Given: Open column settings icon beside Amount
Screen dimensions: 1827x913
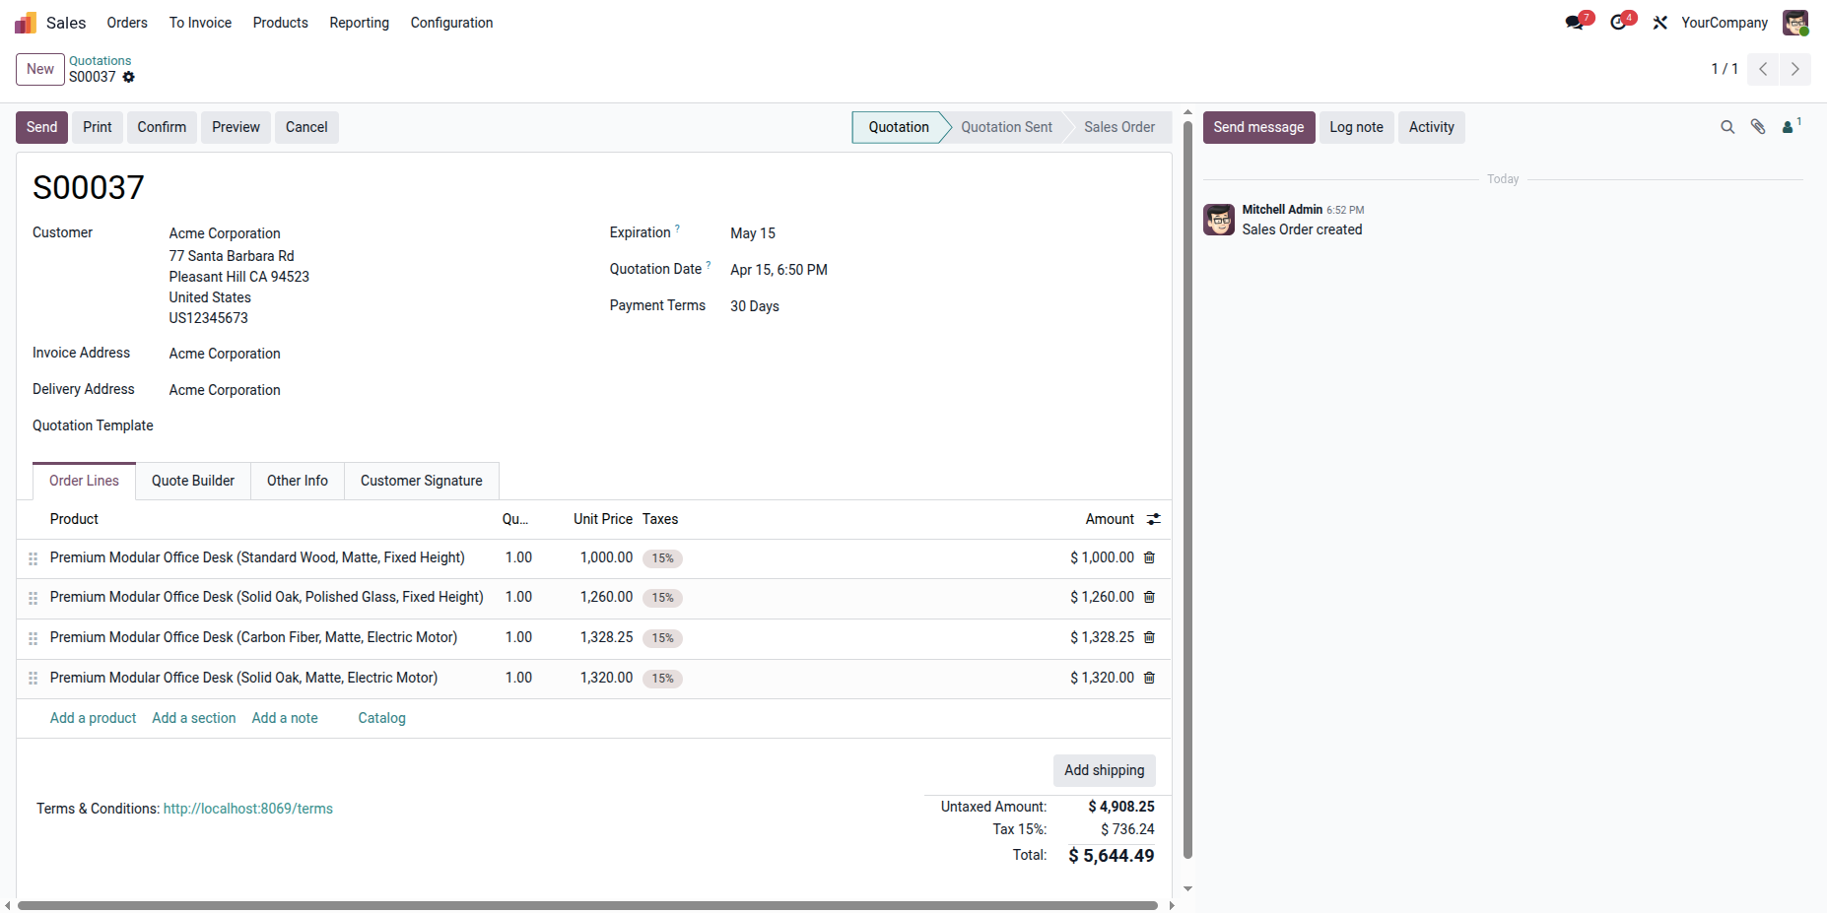Looking at the screenshot, I should (x=1154, y=519).
